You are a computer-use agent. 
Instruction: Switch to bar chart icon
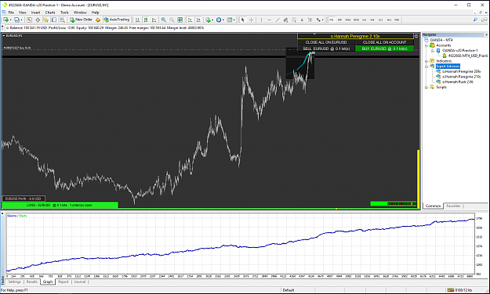click(137, 20)
